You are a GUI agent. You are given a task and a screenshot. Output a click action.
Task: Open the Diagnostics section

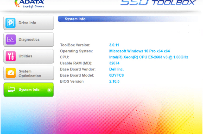[29, 39]
